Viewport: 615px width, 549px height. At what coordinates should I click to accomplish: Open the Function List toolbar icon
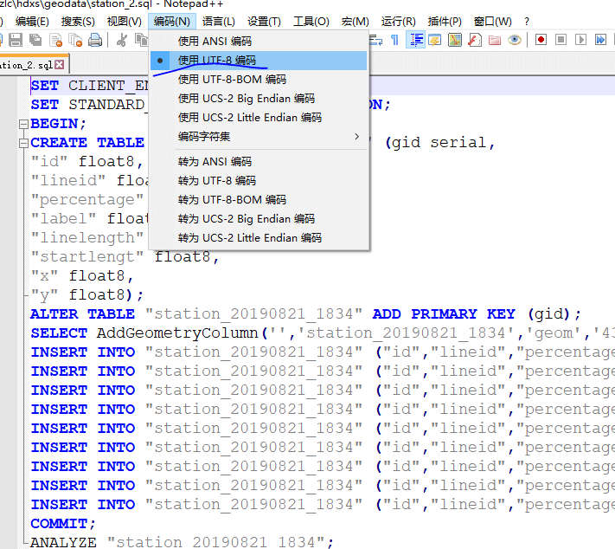pyautogui.click(x=475, y=40)
